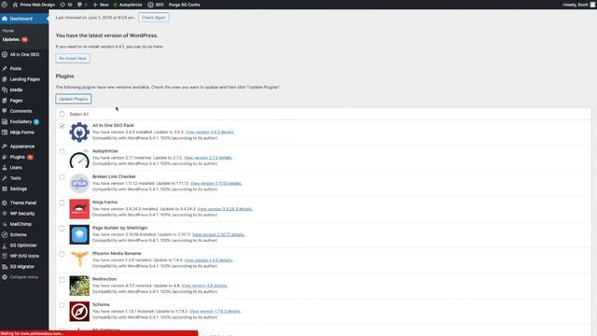Open Theme Panel in the sidebar
The height and width of the screenshot is (336, 597).
(24, 203)
